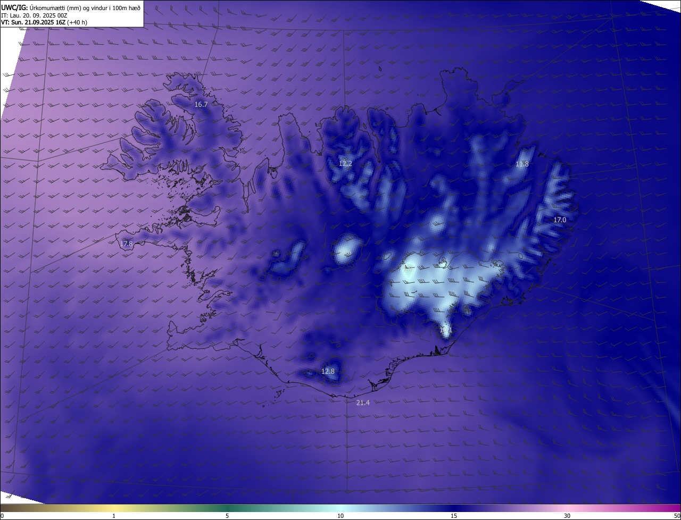The height and width of the screenshot is (520, 681).
Task: Click the colour scale tick label 30
Action: click(x=567, y=516)
